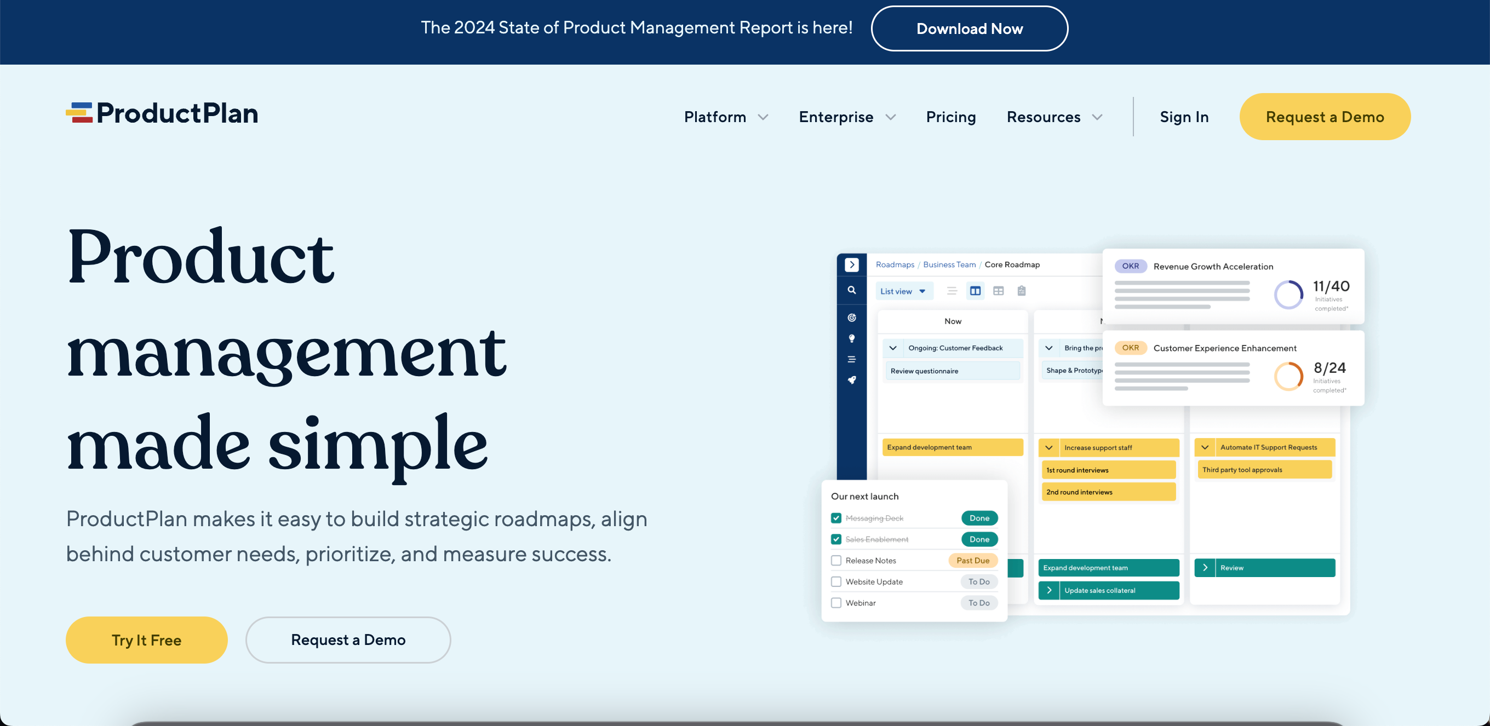The height and width of the screenshot is (726, 1490).
Task: Click the Customer Experience orange progress ring
Action: (1288, 376)
